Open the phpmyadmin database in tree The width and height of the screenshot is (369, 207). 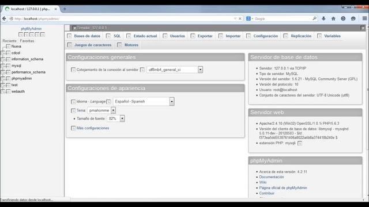[x=21, y=78]
